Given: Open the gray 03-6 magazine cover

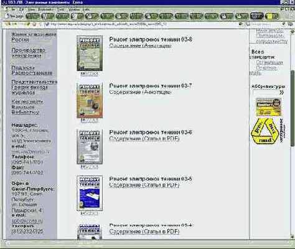Looking at the screenshot, I should [x=90, y=147].
